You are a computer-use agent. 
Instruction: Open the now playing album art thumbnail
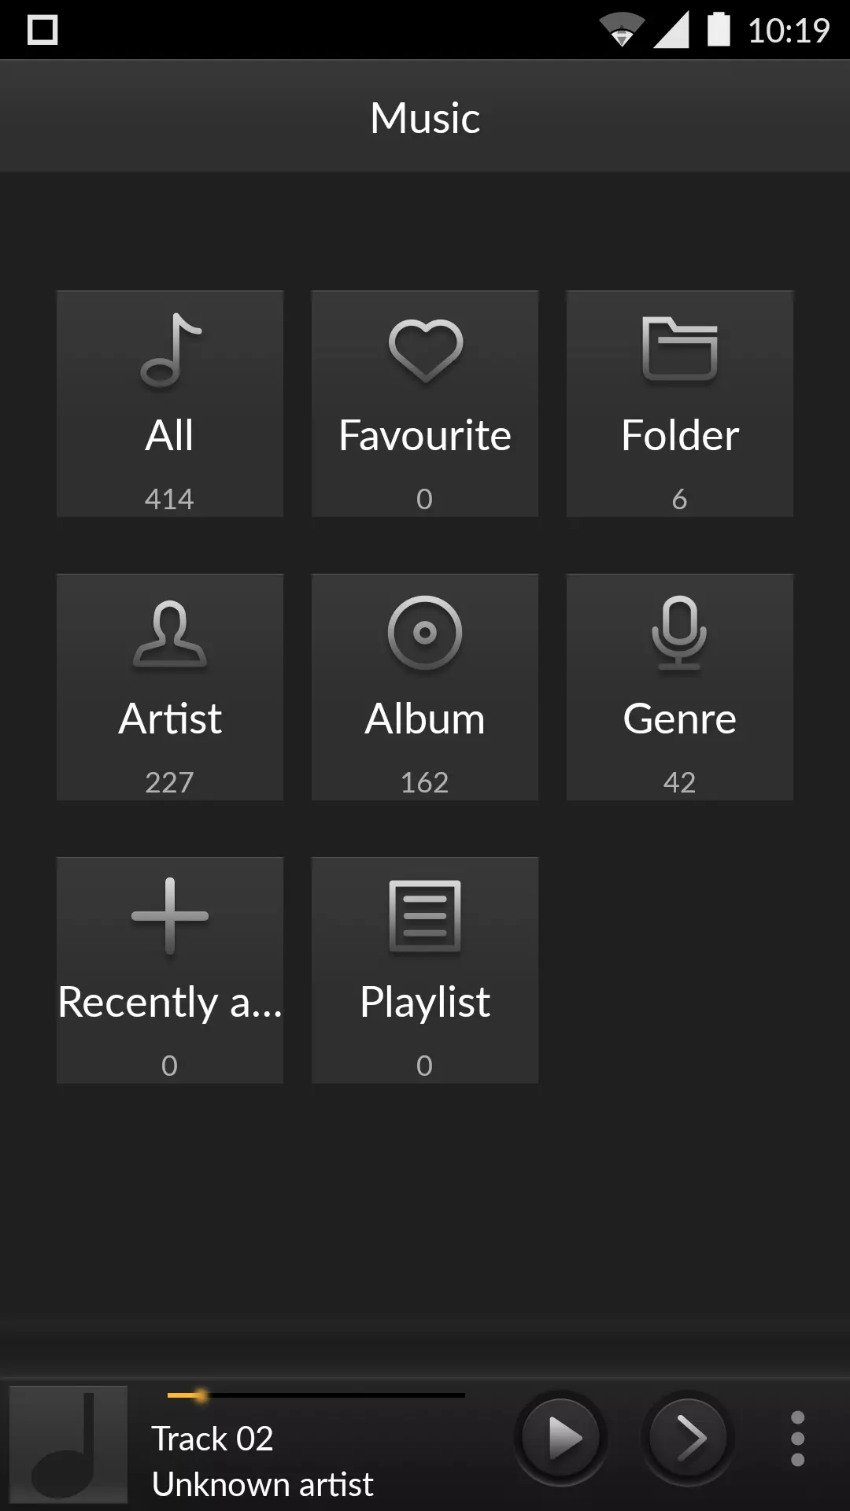[68, 1445]
